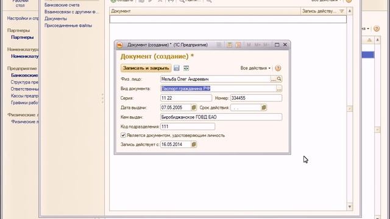The image size is (390, 219).
Task: Click the Документ column header in list
Action: 205,11
